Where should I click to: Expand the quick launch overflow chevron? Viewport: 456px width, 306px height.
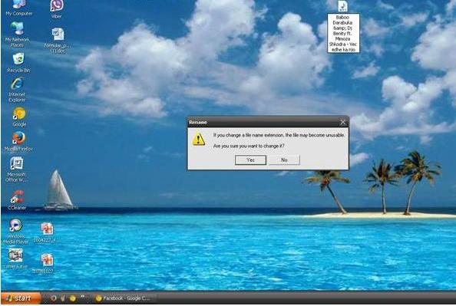(82, 297)
